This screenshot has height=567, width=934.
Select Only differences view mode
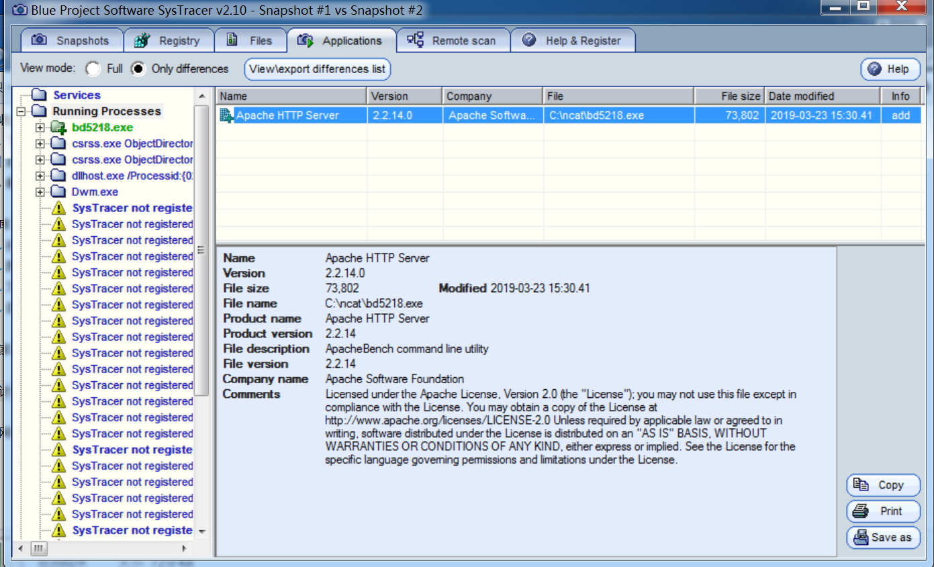pos(138,68)
